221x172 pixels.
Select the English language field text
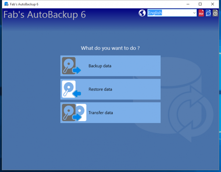(x=155, y=13)
